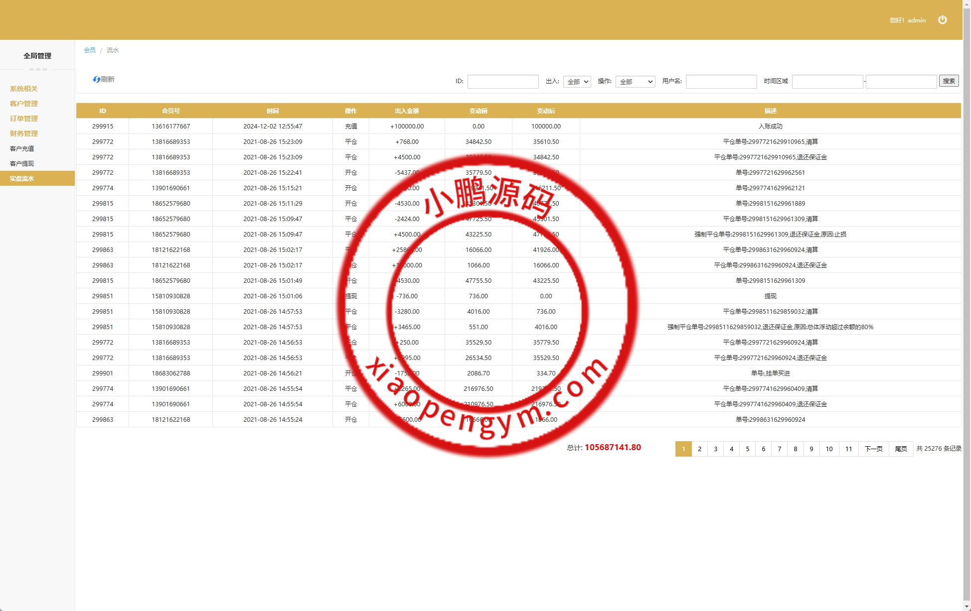This screenshot has height=611, width=971.
Task: Click 下一页 next page button
Action: (x=873, y=449)
